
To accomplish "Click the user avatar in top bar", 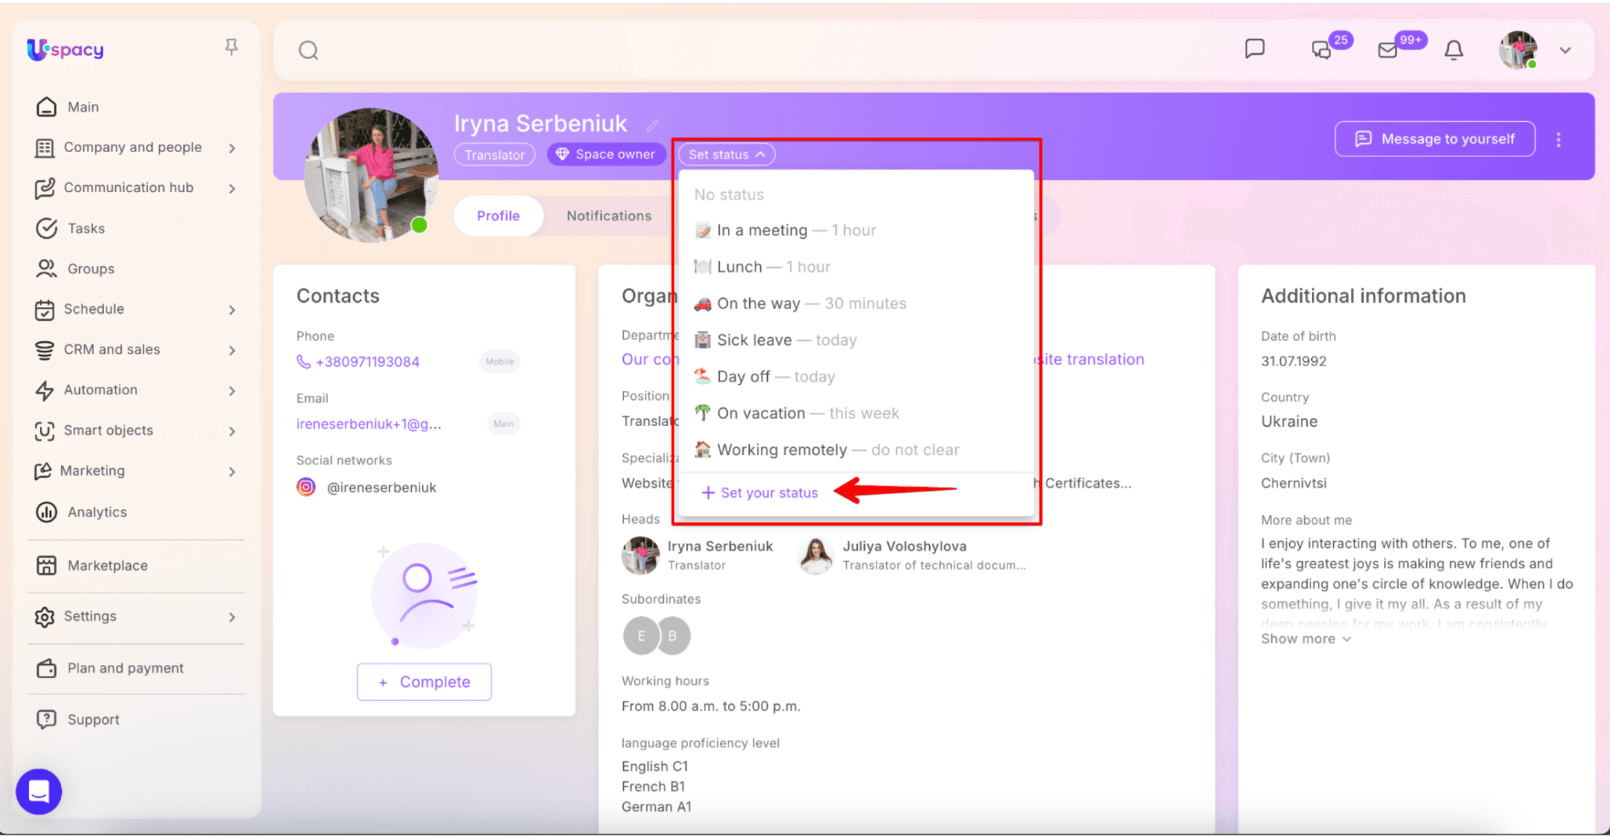I will click(x=1518, y=50).
